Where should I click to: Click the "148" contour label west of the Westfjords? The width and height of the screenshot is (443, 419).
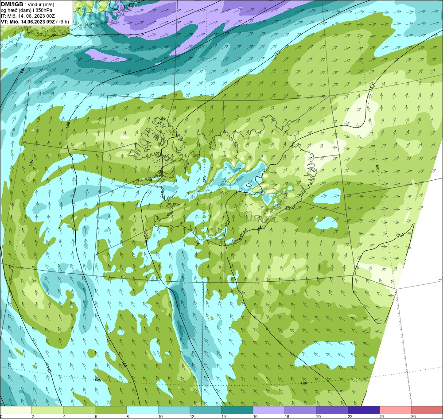point(68,125)
